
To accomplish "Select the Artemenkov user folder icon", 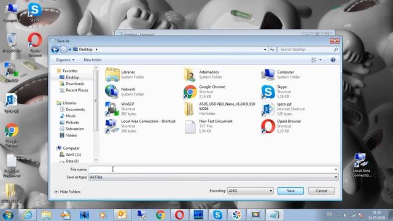I will coord(190,74).
